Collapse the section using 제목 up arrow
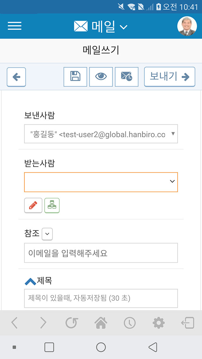This screenshot has height=359, width=202. [30, 281]
